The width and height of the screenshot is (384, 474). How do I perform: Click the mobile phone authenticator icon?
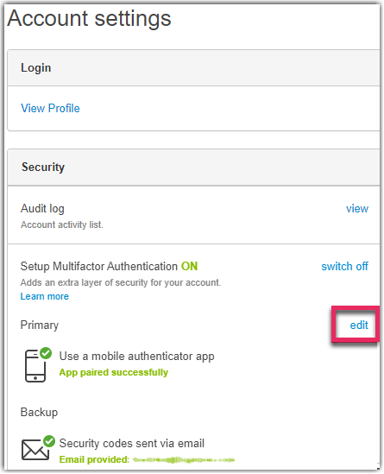click(x=35, y=366)
